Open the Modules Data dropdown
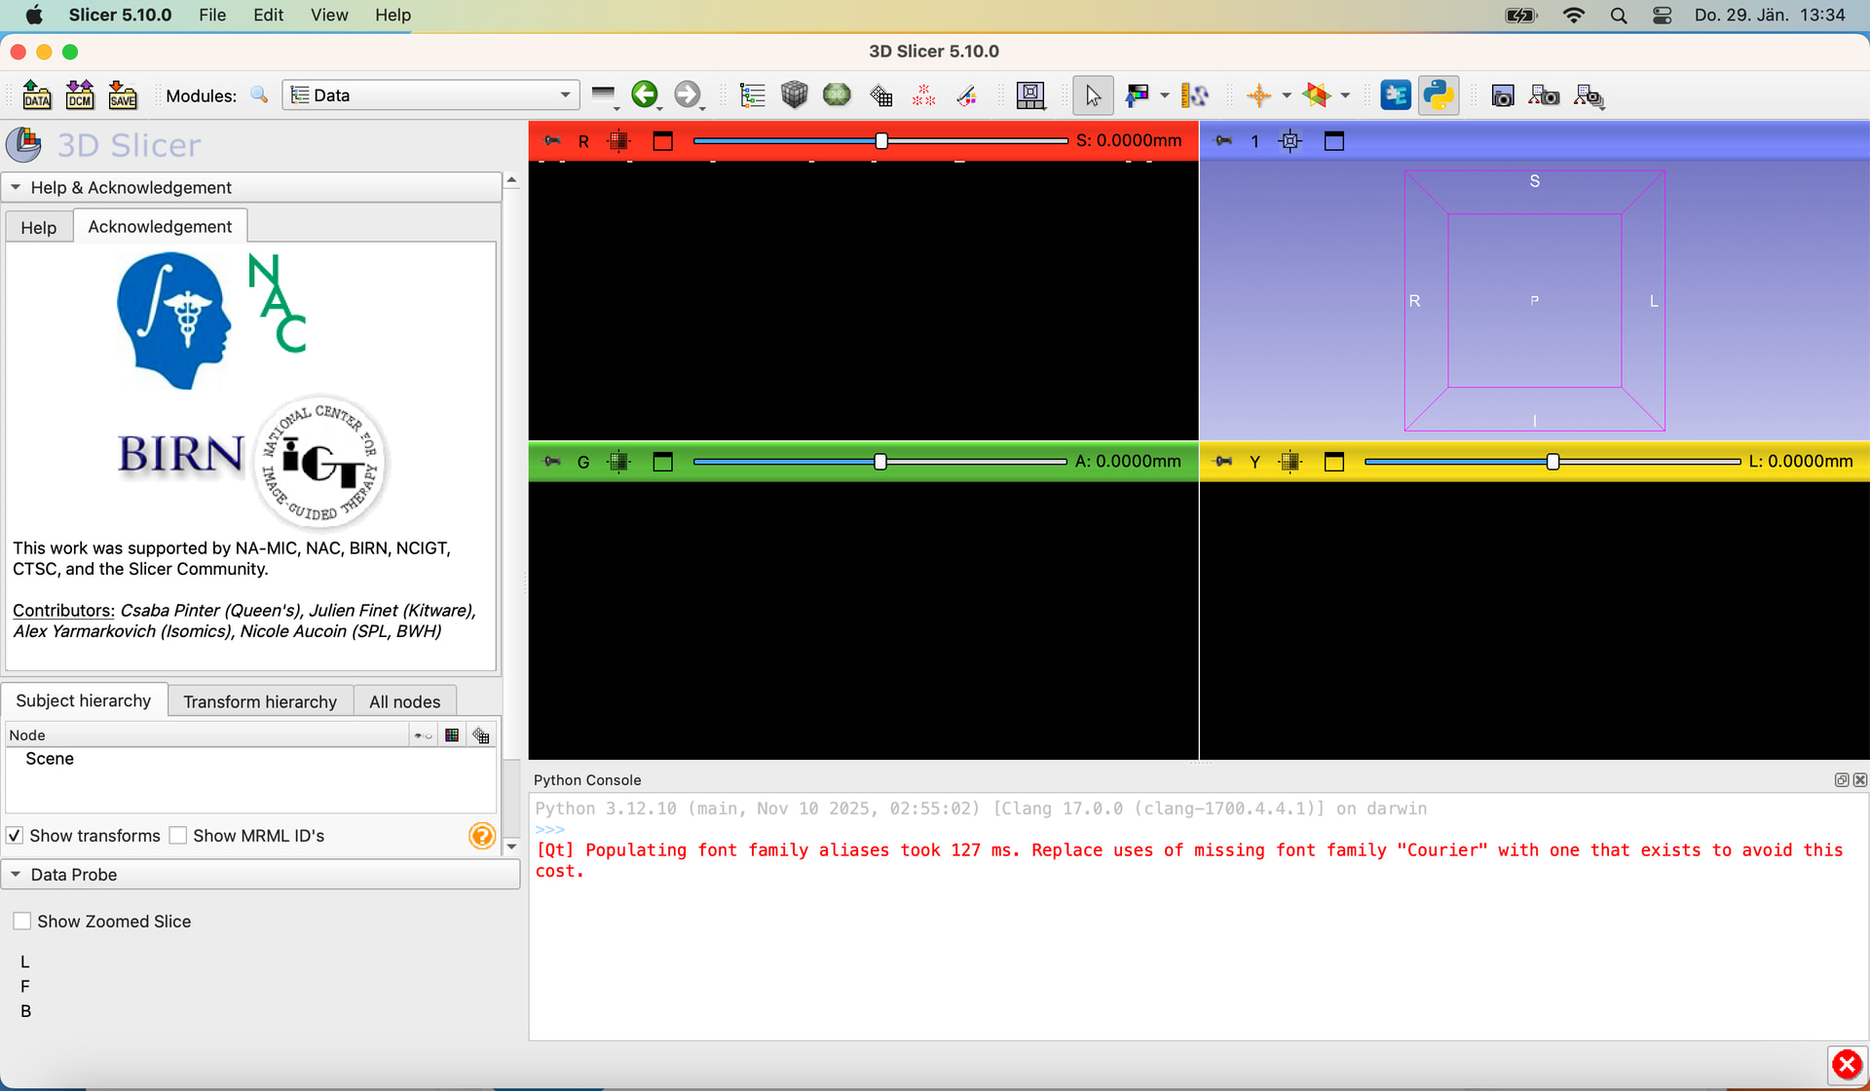1870x1091 pixels. point(430,94)
